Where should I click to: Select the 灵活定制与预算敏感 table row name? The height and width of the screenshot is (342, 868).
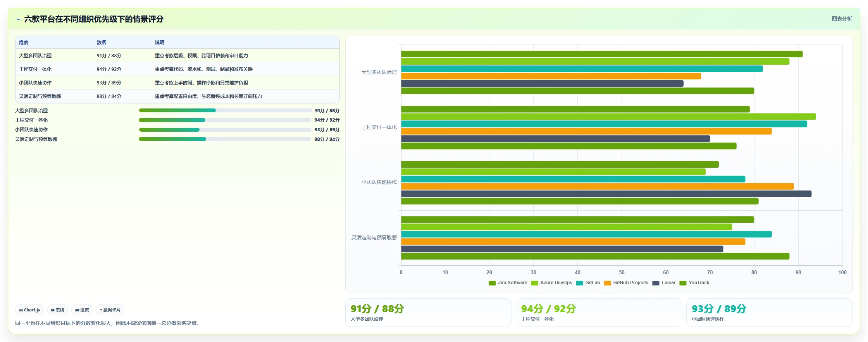tap(40, 96)
